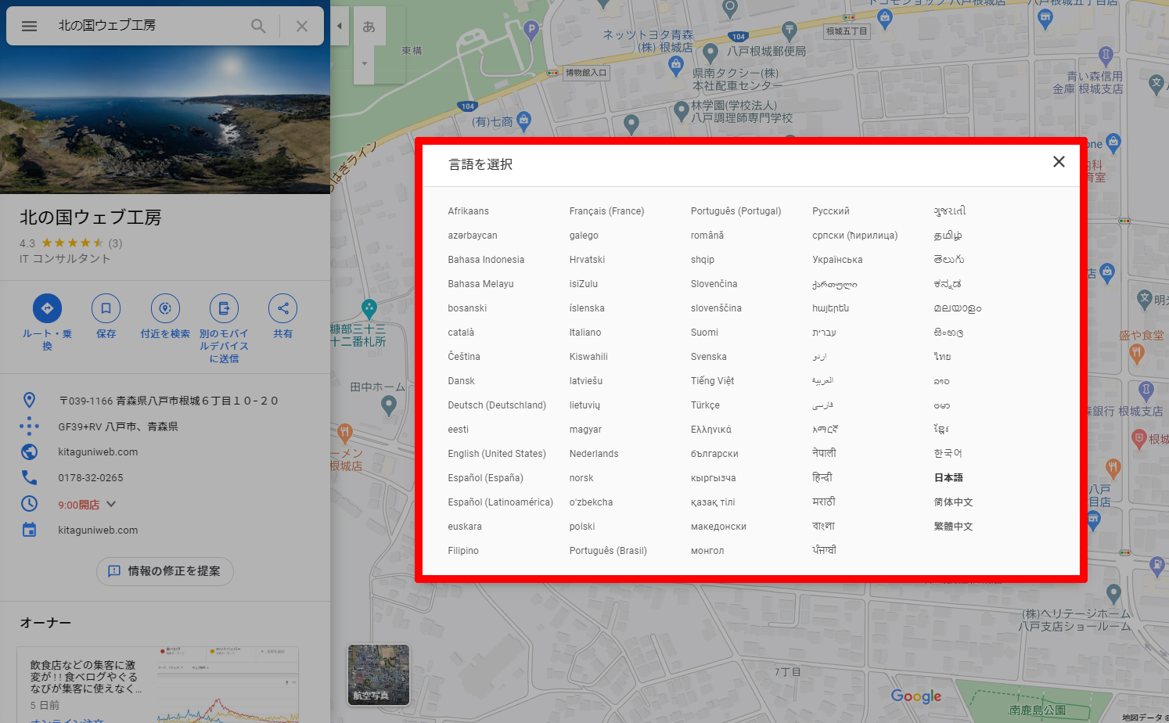1169x723 pixels.
Task: Select Tiếng Việt language
Action: 712,381
